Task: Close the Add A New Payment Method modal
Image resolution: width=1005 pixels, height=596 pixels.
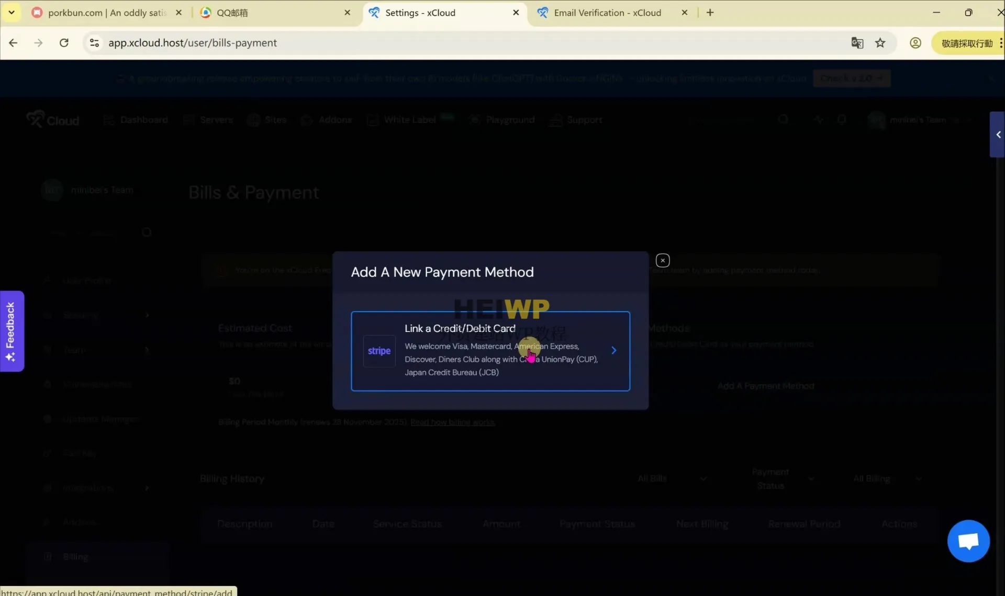Action: 662,260
